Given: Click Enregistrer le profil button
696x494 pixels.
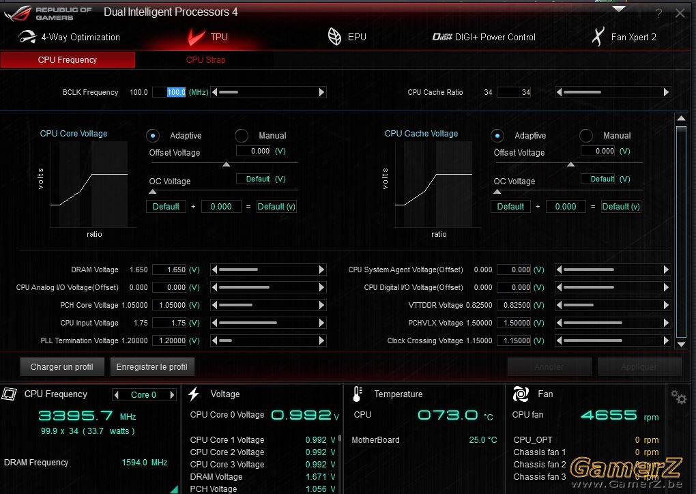Looking at the screenshot, I should (x=151, y=367).
